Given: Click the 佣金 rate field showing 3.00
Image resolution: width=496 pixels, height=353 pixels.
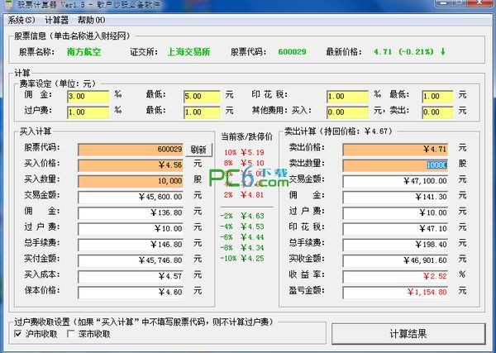Looking at the screenshot, I should point(88,97).
